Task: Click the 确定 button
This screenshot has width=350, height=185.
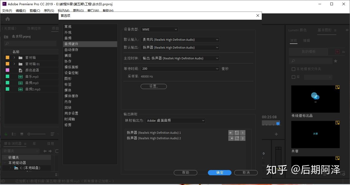Action: pos(220,173)
